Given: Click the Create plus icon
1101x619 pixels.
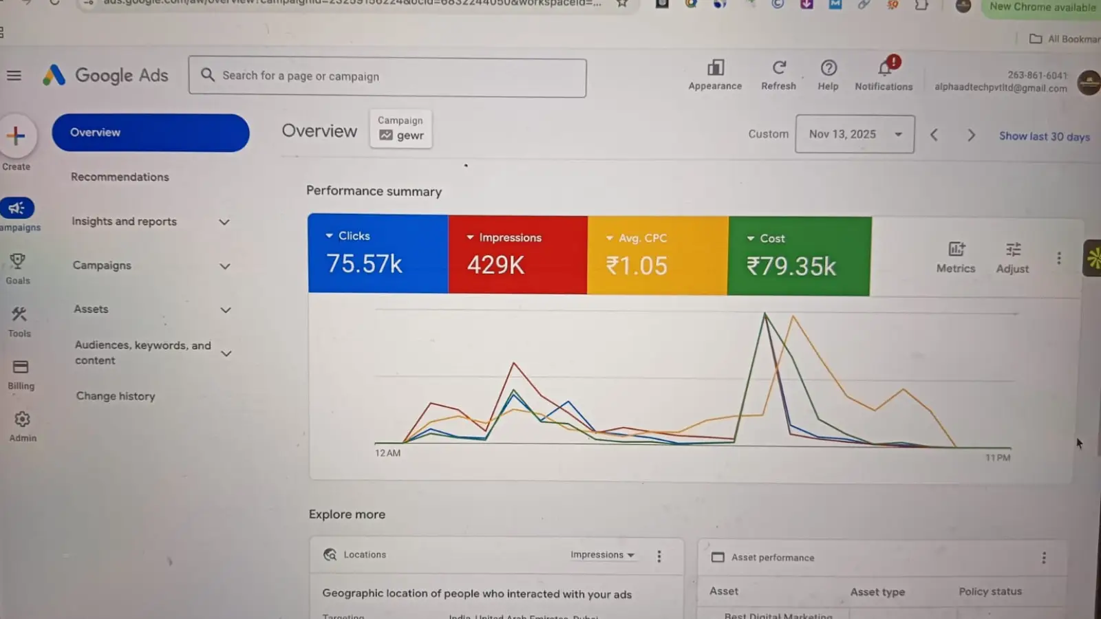Looking at the screenshot, I should 16,136.
